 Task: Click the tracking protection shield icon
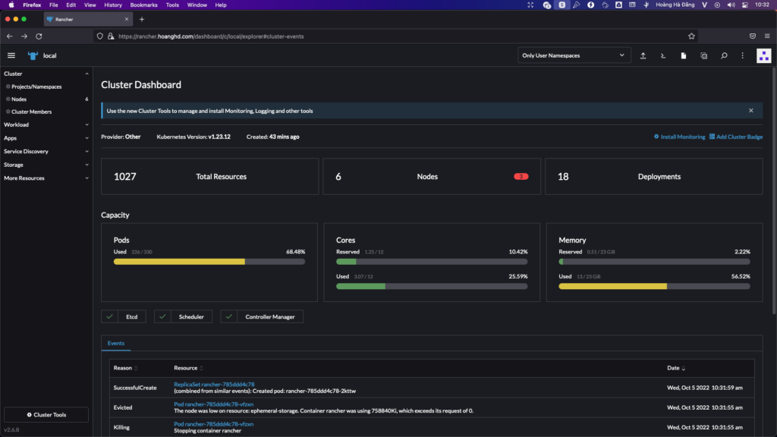(x=100, y=36)
